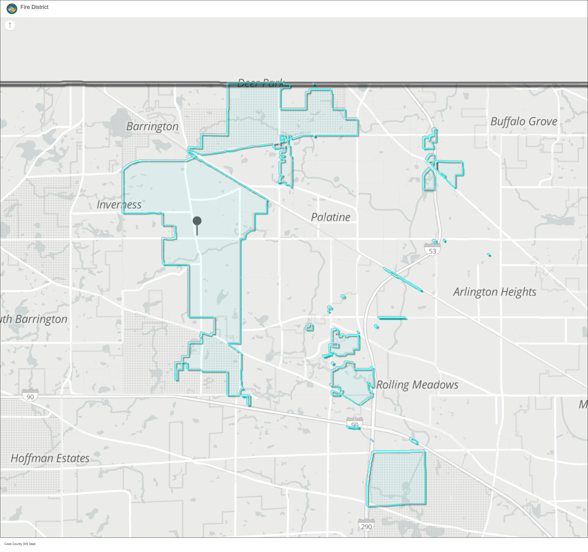Select the Buffalo Grove map label
The image size is (588, 552).
click(524, 121)
